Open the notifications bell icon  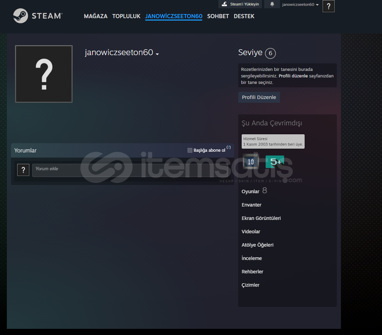(x=272, y=4)
